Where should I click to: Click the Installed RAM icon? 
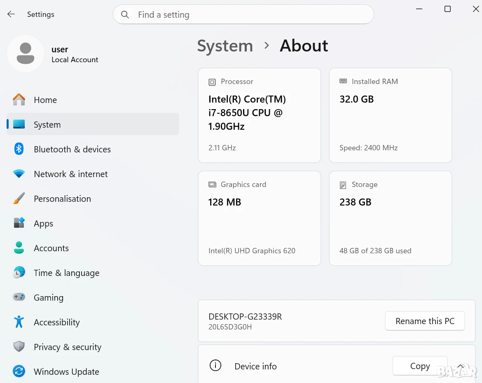click(343, 81)
